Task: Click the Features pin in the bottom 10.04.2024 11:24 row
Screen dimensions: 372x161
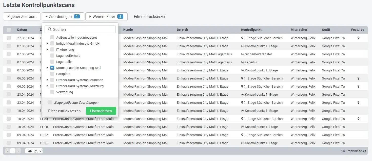Action: (358, 119)
